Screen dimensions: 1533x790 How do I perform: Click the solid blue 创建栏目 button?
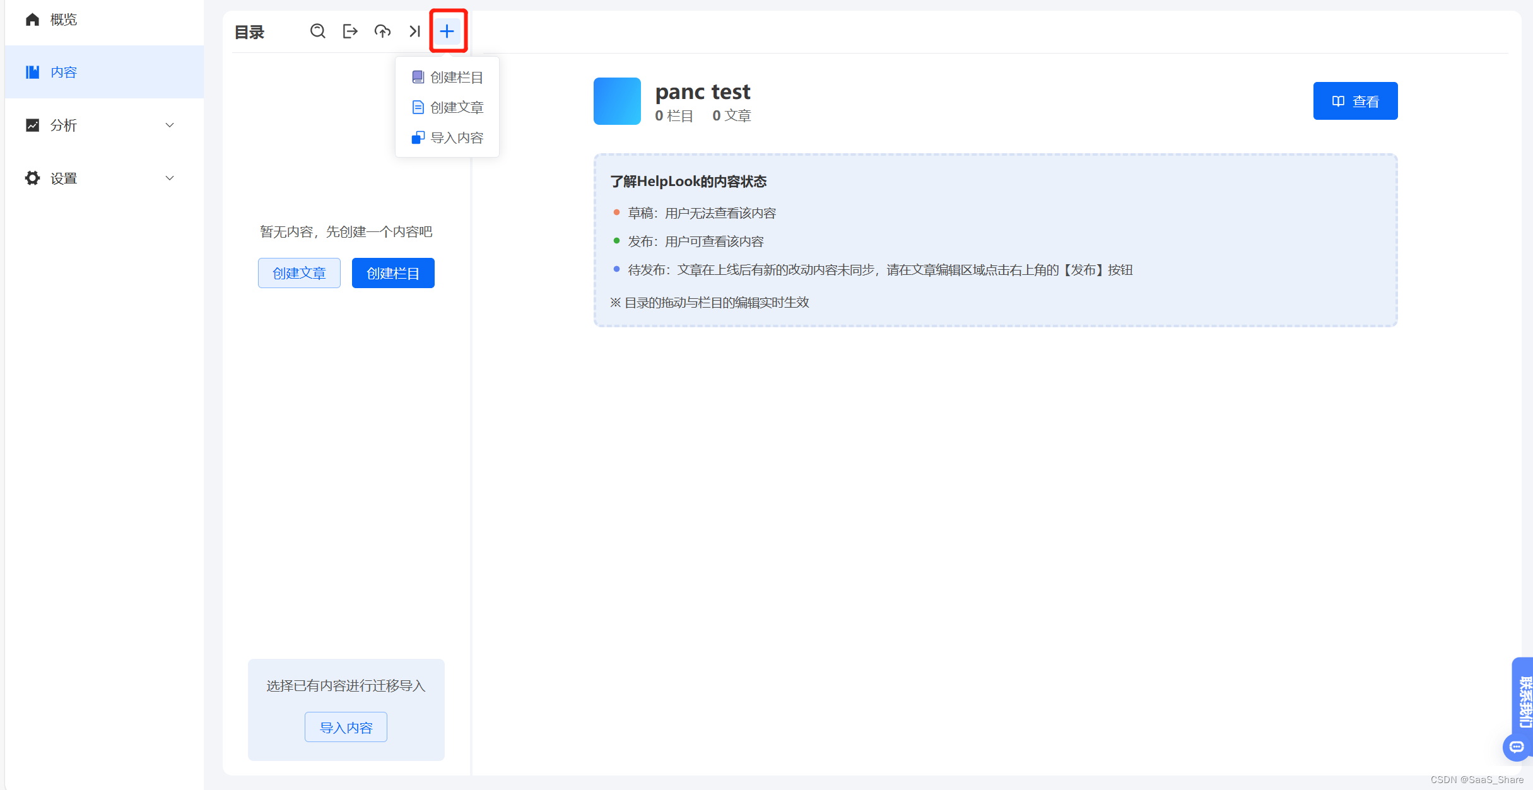click(x=393, y=273)
